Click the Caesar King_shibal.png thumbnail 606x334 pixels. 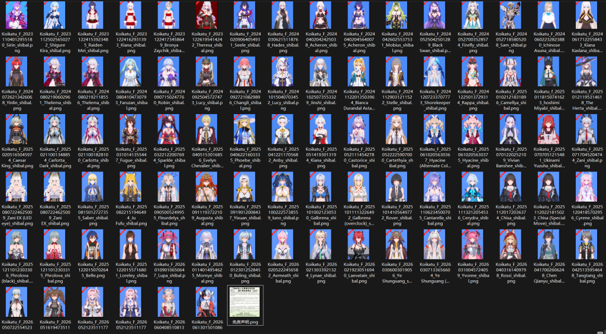pos(17,129)
